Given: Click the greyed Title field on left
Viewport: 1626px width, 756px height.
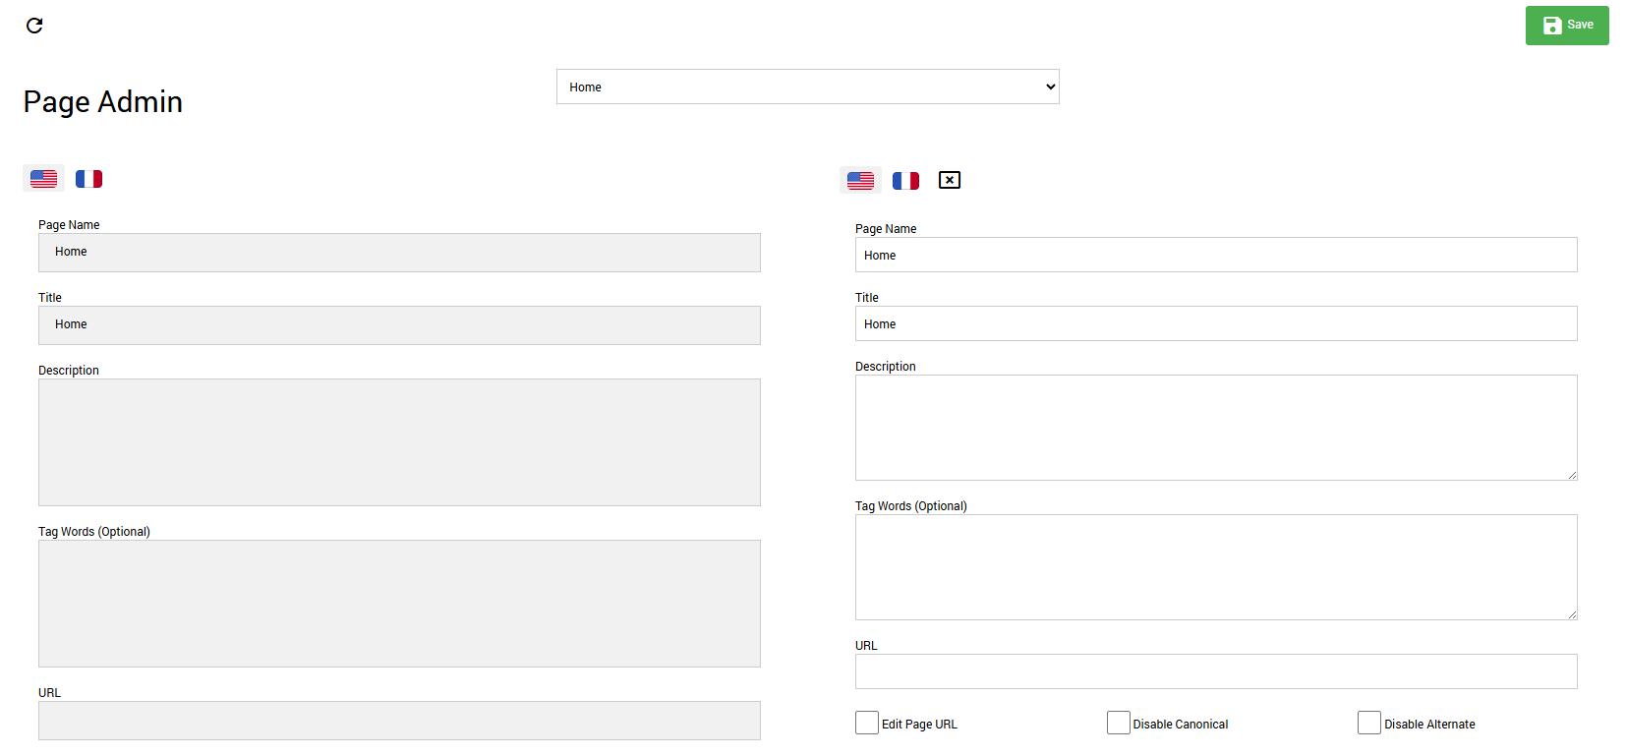Looking at the screenshot, I should pos(399,325).
